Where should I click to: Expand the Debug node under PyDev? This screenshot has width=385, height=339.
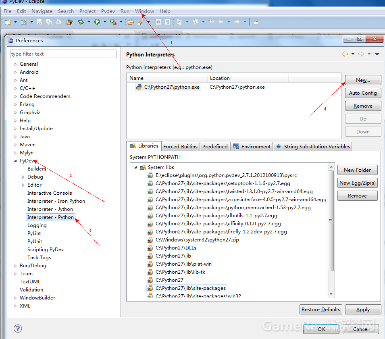(23, 177)
